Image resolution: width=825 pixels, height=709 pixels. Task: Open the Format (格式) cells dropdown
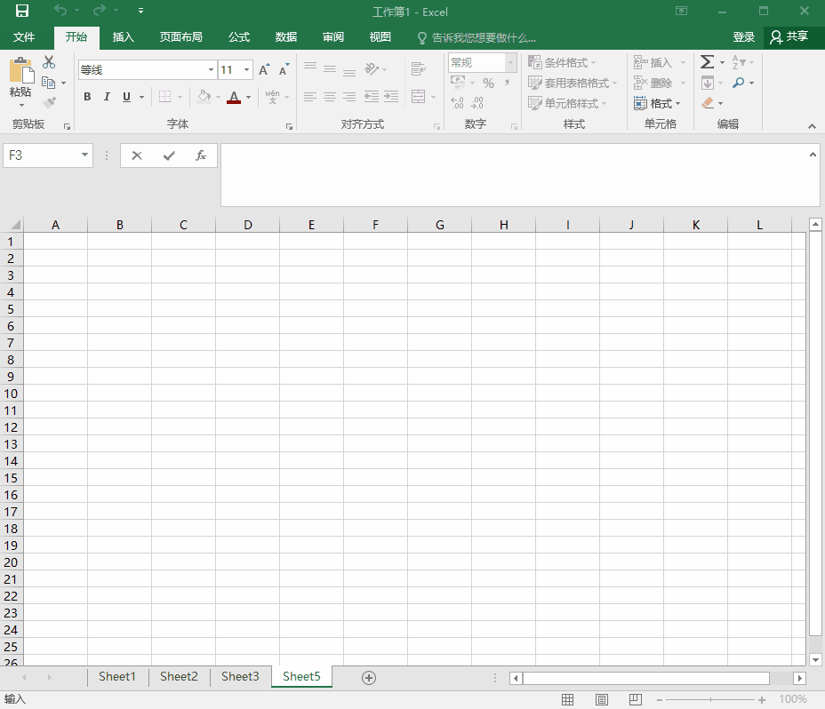(x=657, y=103)
